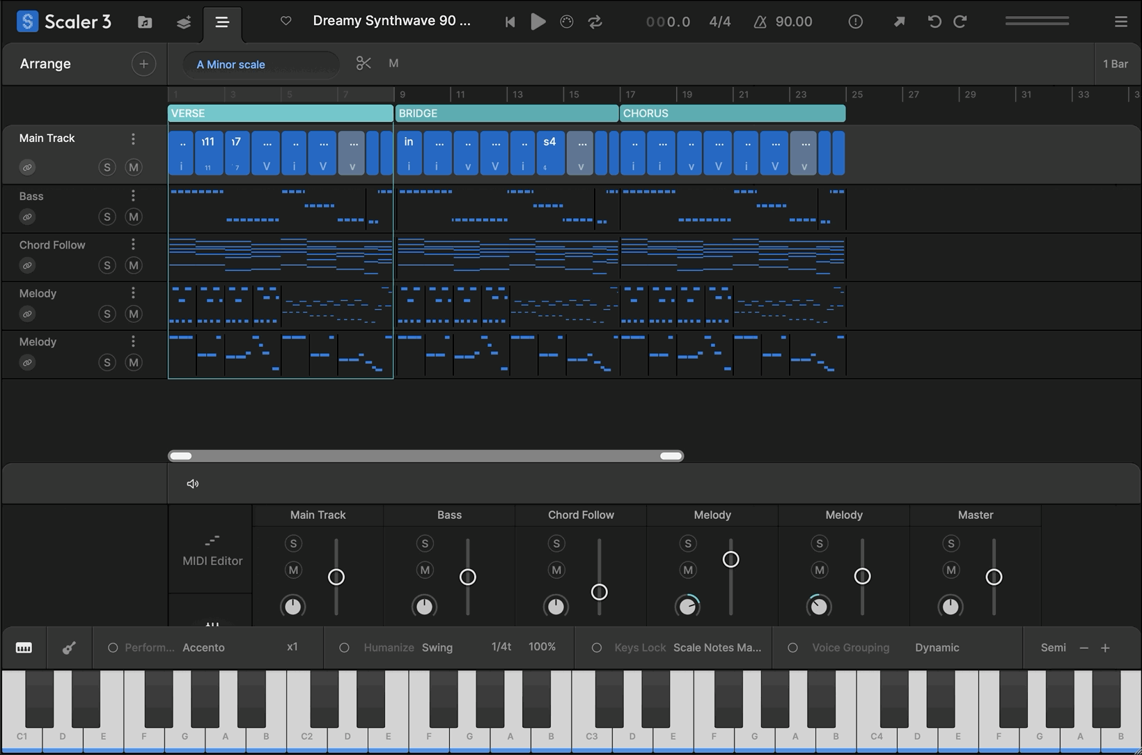Viewport: 1142px width, 755px height.
Task: Enable Performance radio toggle
Action: [112, 648]
